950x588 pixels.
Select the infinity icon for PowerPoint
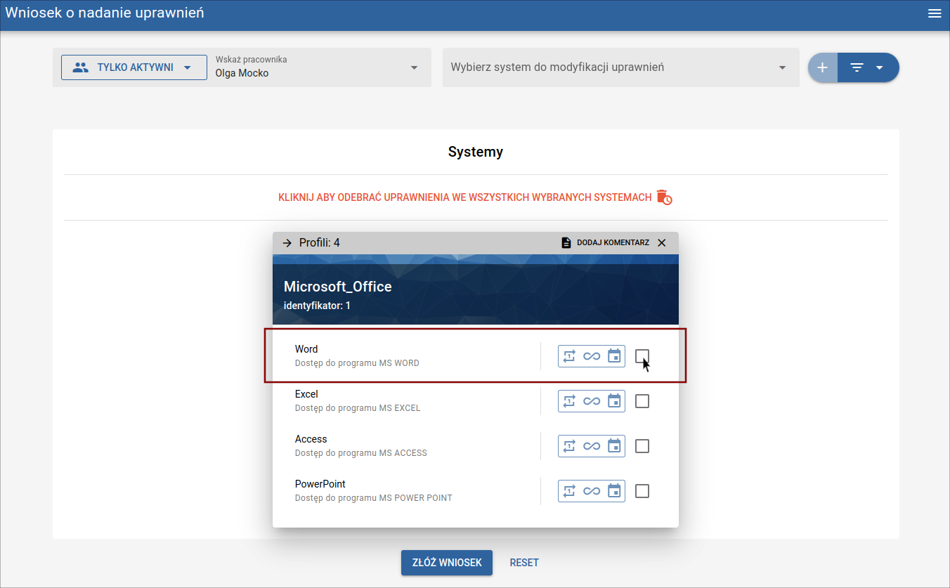pyautogui.click(x=592, y=491)
